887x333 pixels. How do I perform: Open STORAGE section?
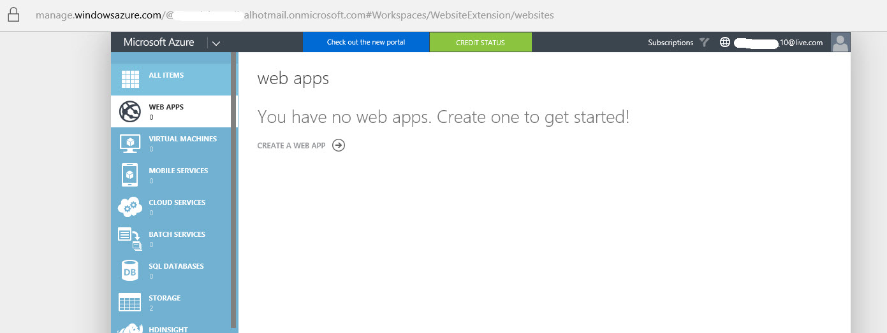tap(171, 302)
